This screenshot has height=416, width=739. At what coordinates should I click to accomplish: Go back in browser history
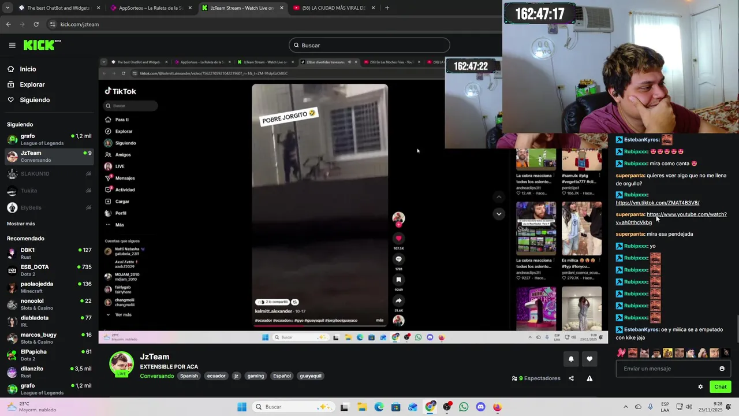coord(8,24)
